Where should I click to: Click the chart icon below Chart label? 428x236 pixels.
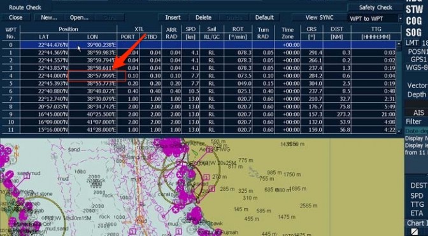point(415,232)
